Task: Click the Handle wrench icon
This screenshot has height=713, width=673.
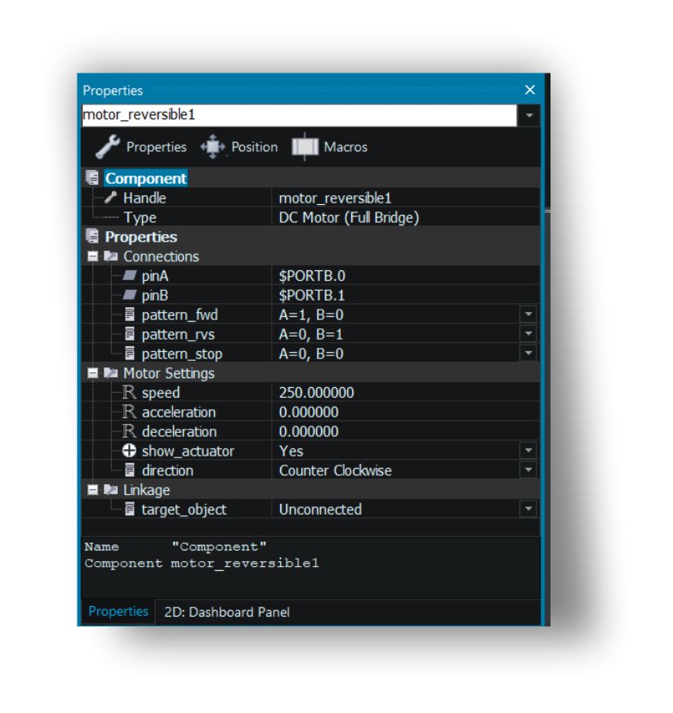Action: 110,198
